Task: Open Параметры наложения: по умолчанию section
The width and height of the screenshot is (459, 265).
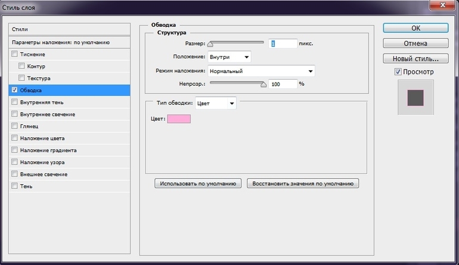Action: [x=70, y=43]
